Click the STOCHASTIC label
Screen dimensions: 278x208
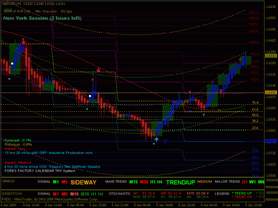120,194
